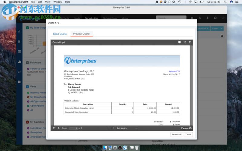Toggle presentation mode in PDF viewer
This screenshot has height=151, width=242.
click(179, 42)
